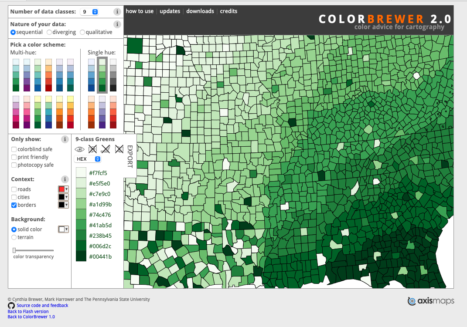Click the eye icon under 9-class Greens
The height and width of the screenshot is (327, 467).
tap(79, 149)
